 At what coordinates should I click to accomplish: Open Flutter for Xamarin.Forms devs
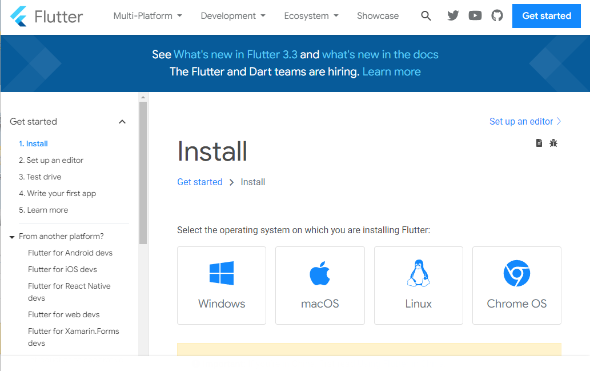coord(73,337)
